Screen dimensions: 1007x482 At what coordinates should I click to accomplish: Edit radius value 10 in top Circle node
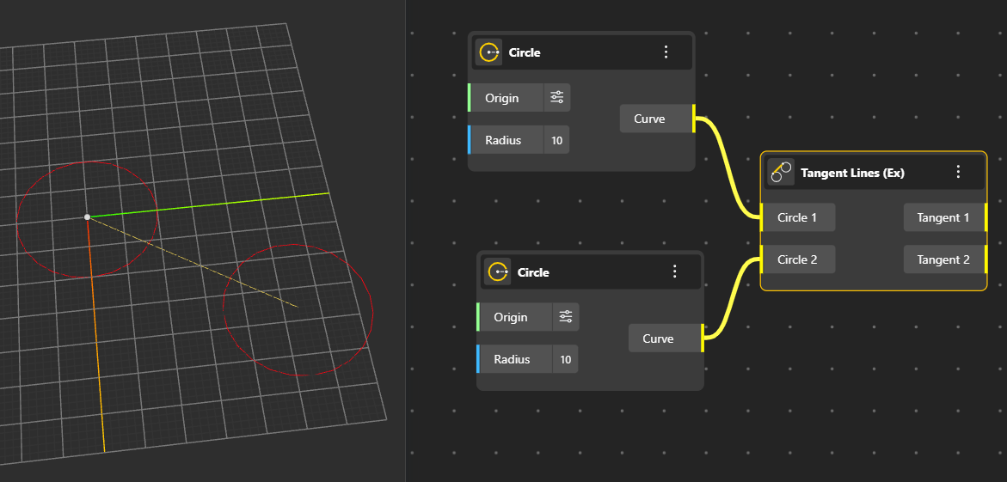pos(556,140)
